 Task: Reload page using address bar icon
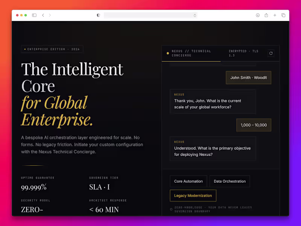click(x=195, y=15)
